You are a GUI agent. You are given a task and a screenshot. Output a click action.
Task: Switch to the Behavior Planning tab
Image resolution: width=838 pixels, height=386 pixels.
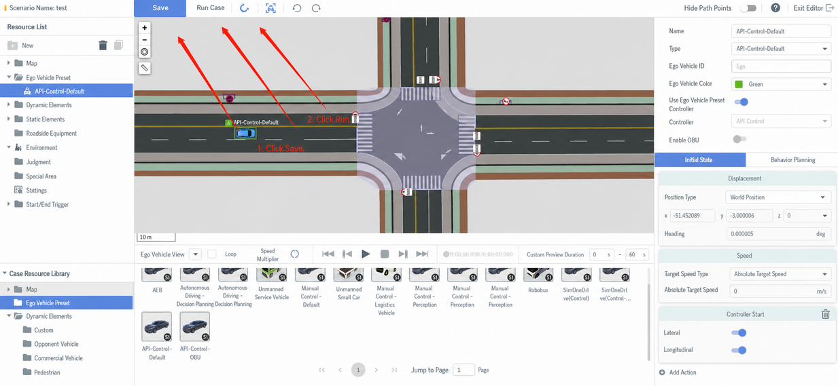point(792,160)
